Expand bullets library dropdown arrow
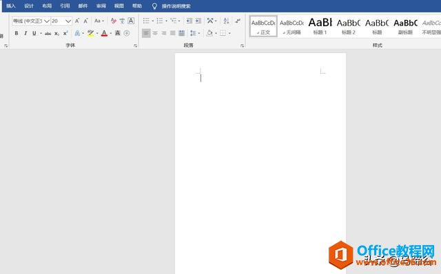This screenshot has height=274, width=441. point(153,21)
